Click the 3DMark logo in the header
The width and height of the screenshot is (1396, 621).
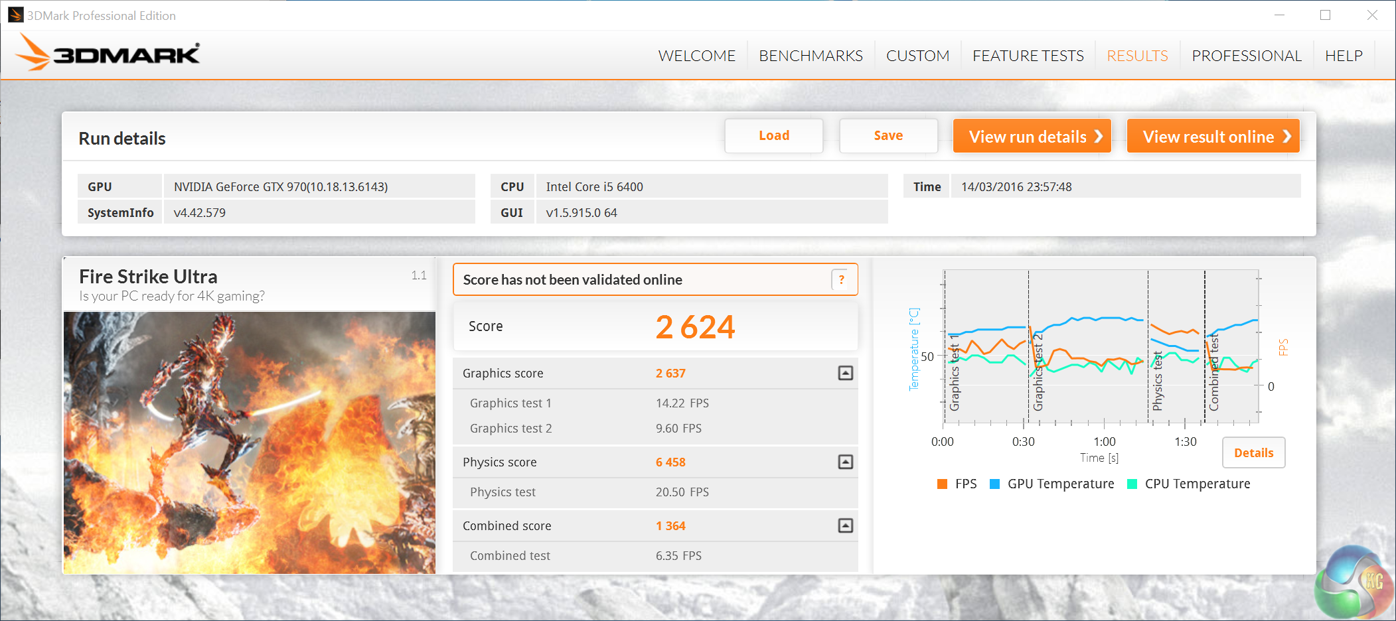click(107, 52)
